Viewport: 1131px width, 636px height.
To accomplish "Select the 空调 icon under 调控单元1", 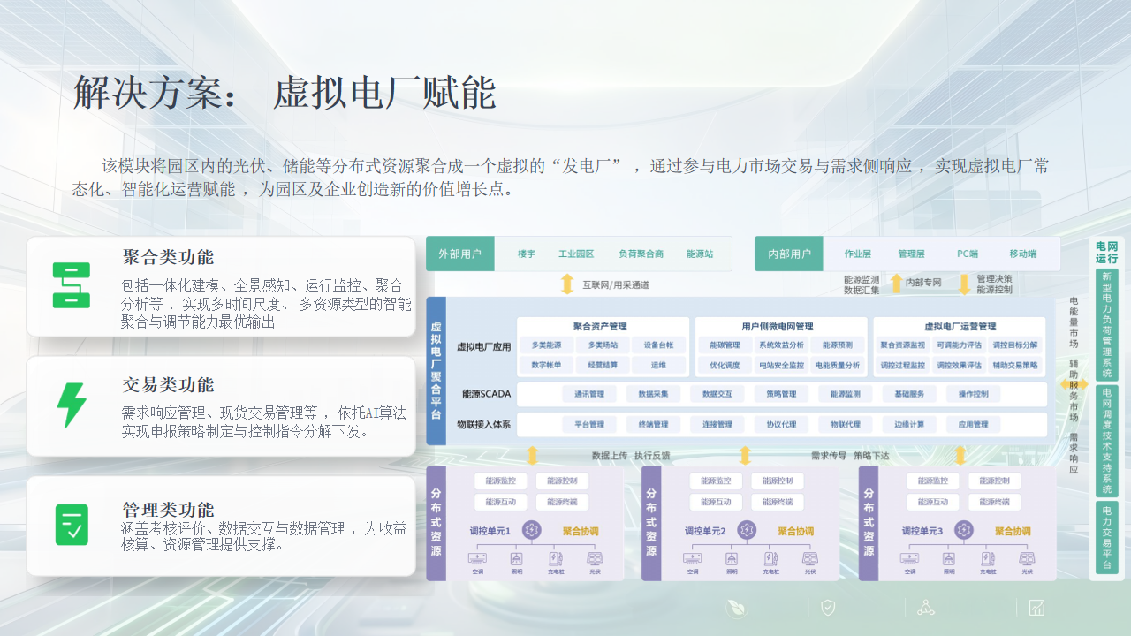I will point(477,558).
